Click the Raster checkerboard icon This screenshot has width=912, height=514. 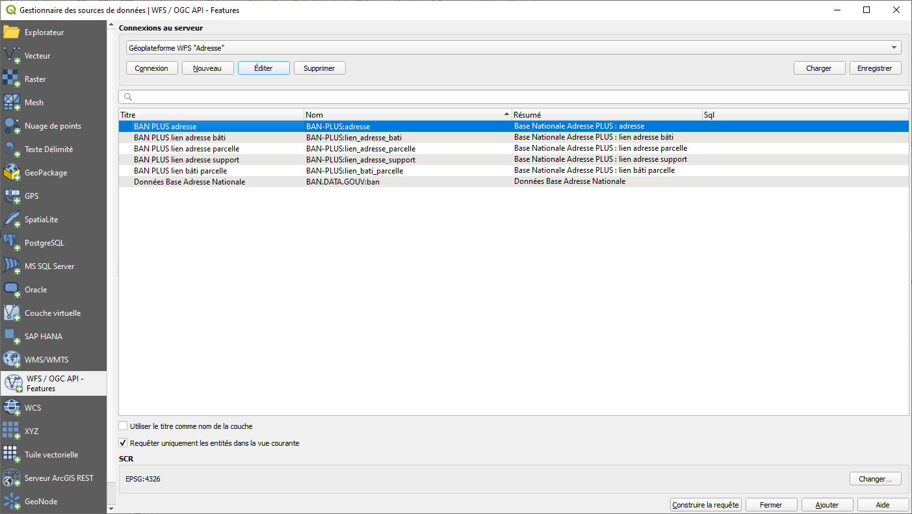coord(12,79)
